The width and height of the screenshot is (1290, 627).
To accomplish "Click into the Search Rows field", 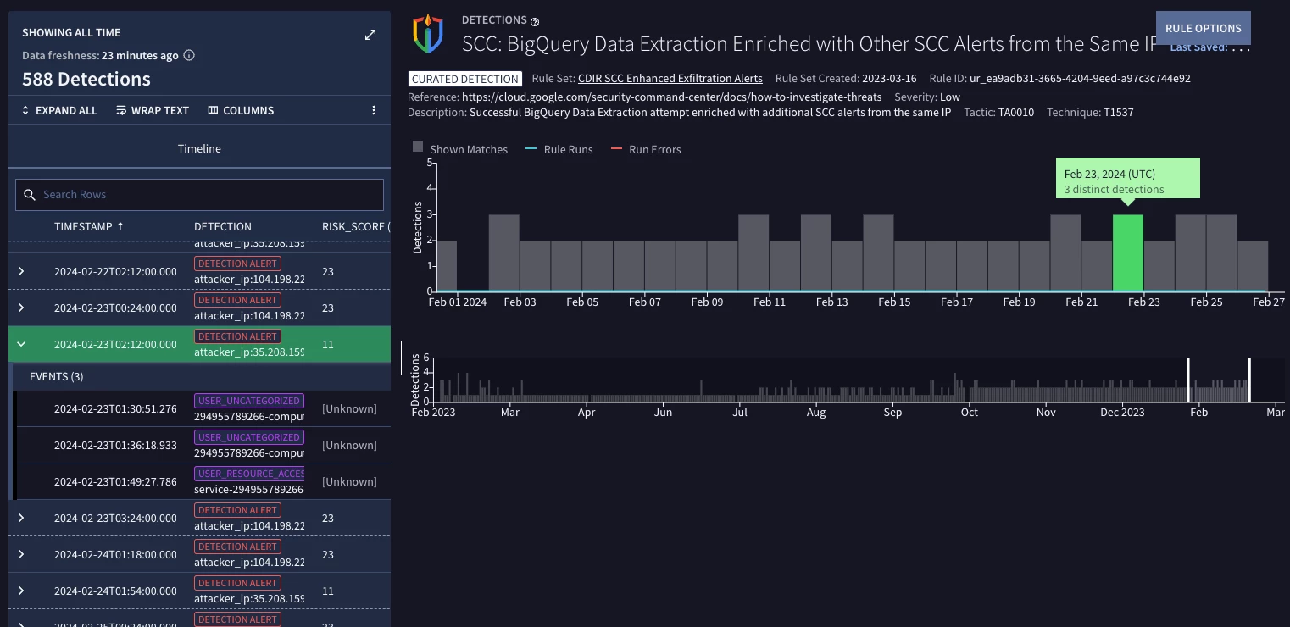I will pyautogui.click(x=199, y=195).
